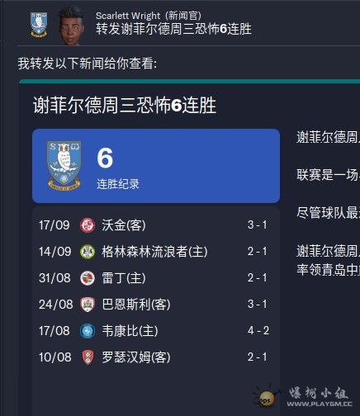The width and height of the screenshot is (360, 416).
Task: Click the 巴恩斯利 club badge
Action: (x=88, y=305)
